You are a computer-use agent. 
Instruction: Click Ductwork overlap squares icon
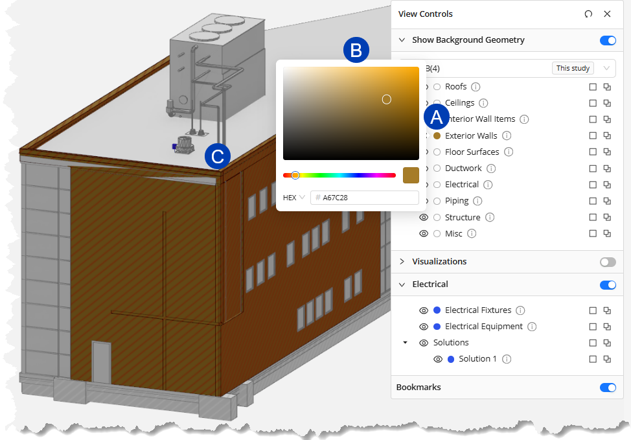(x=607, y=168)
